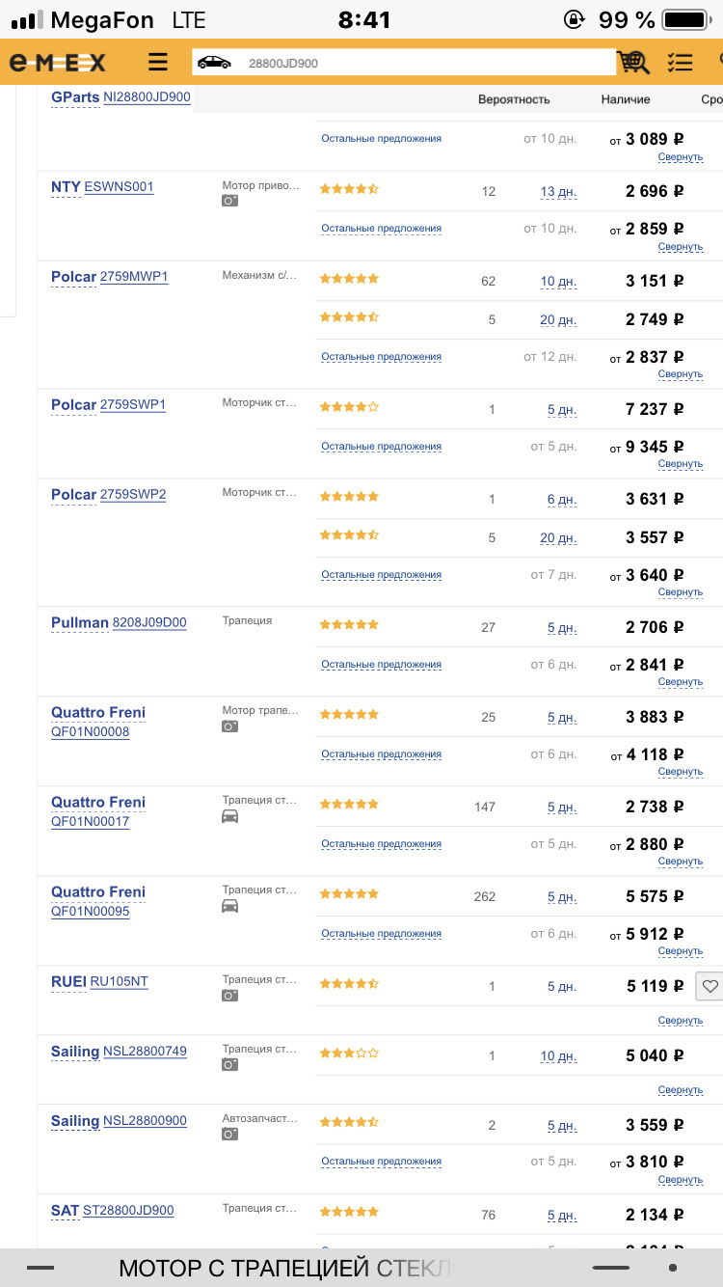The width and height of the screenshot is (723, 1287).
Task: Click the Emex logo
Action: click(58, 63)
